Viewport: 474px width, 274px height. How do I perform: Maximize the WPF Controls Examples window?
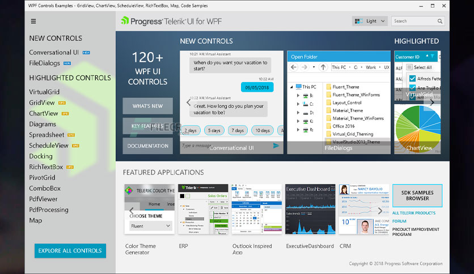433,6
